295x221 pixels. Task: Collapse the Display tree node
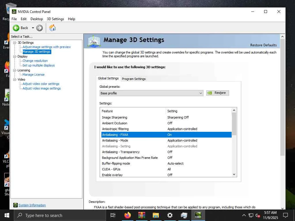(x=15, y=56)
